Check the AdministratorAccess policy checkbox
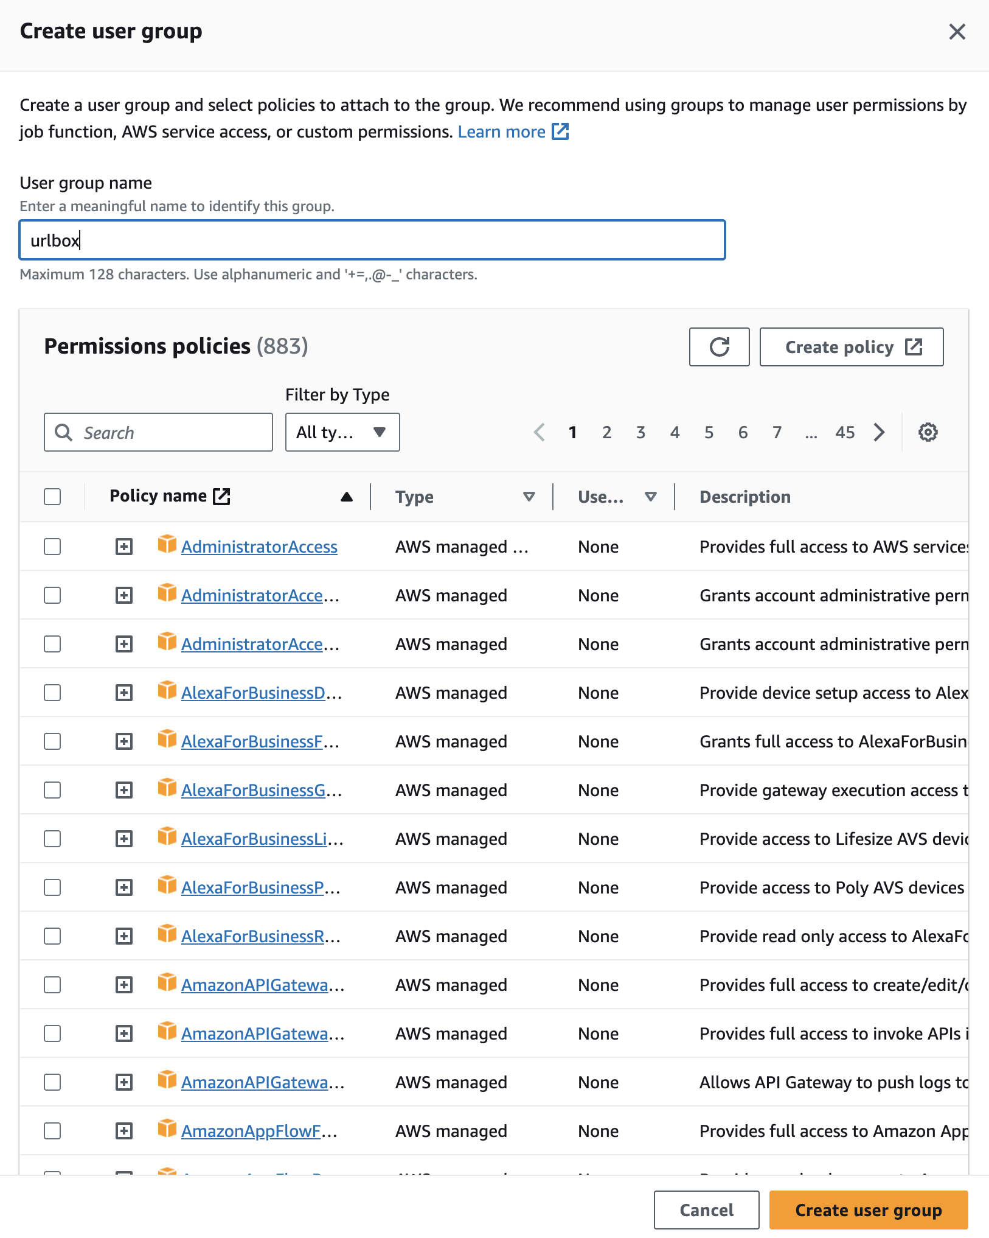Viewport: 989px width, 1238px height. click(52, 547)
